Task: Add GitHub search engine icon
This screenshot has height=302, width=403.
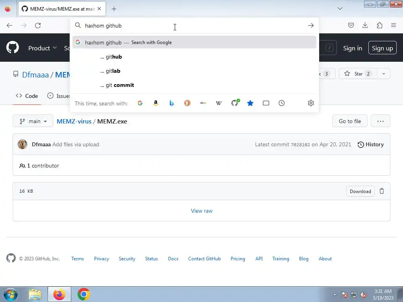Action: click(x=235, y=103)
